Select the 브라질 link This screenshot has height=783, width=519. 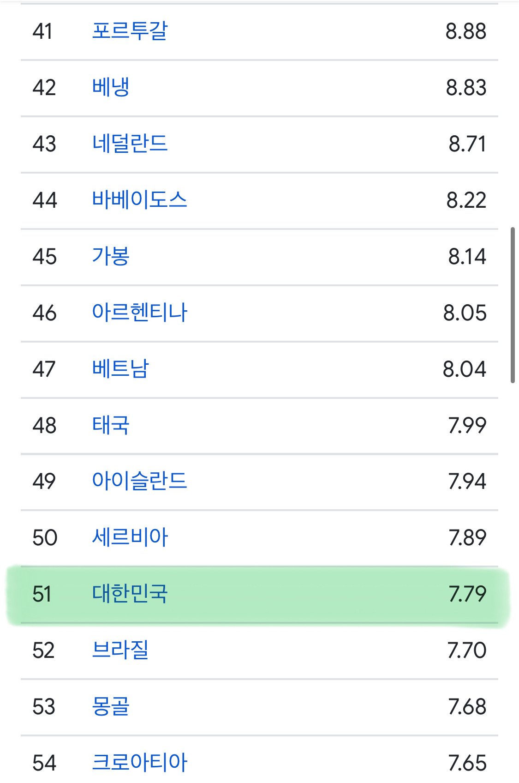(x=120, y=650)
